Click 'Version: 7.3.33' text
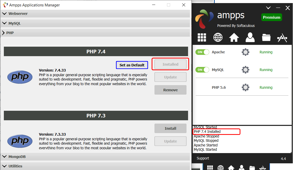 tap(52, 134)
